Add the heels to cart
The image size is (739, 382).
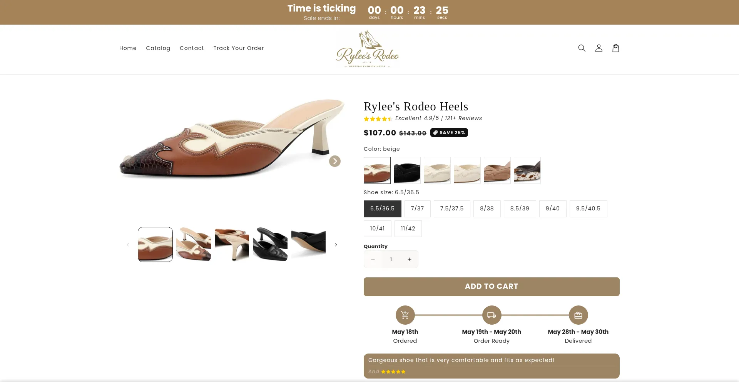tap(492, 287)
